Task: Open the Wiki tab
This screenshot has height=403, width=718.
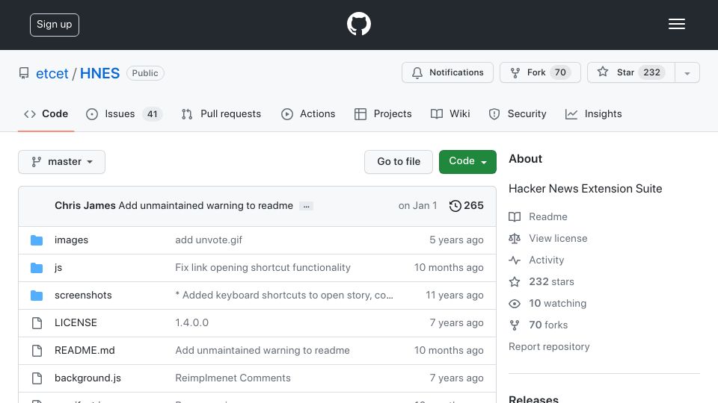Action: tap(450, 113)
